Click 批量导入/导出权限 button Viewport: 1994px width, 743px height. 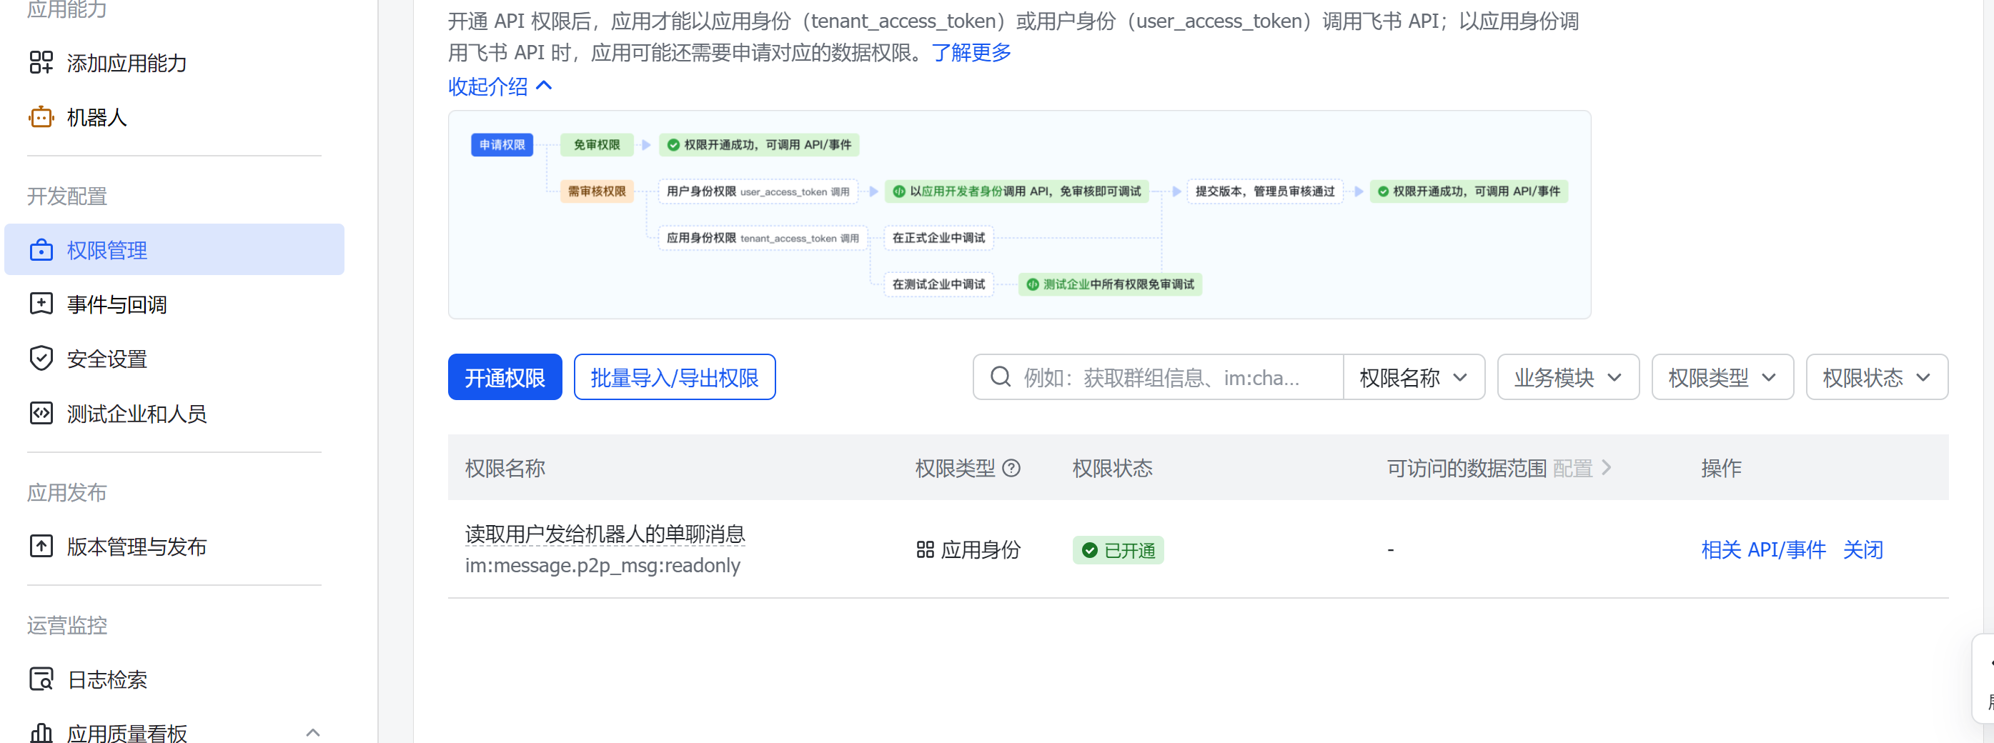[674, 377]
